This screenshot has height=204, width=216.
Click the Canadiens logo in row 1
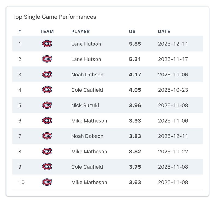coord(47,44)
